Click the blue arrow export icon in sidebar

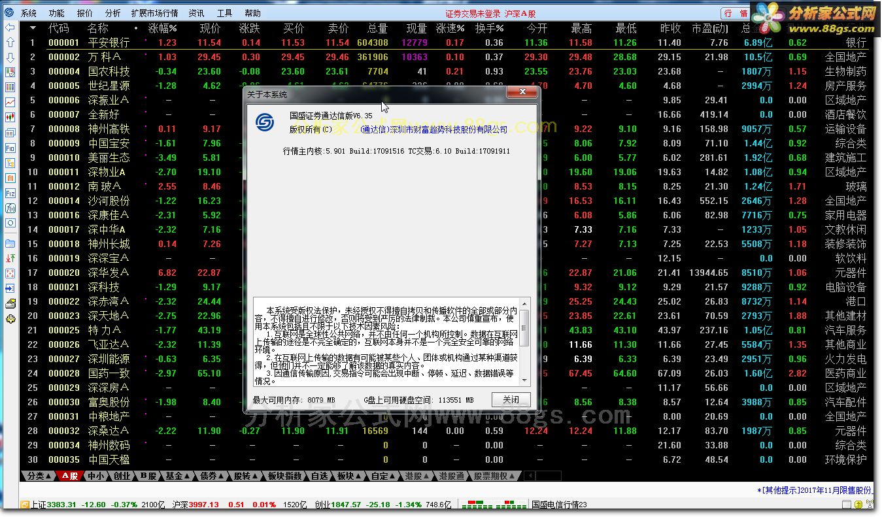pos(10,288)
